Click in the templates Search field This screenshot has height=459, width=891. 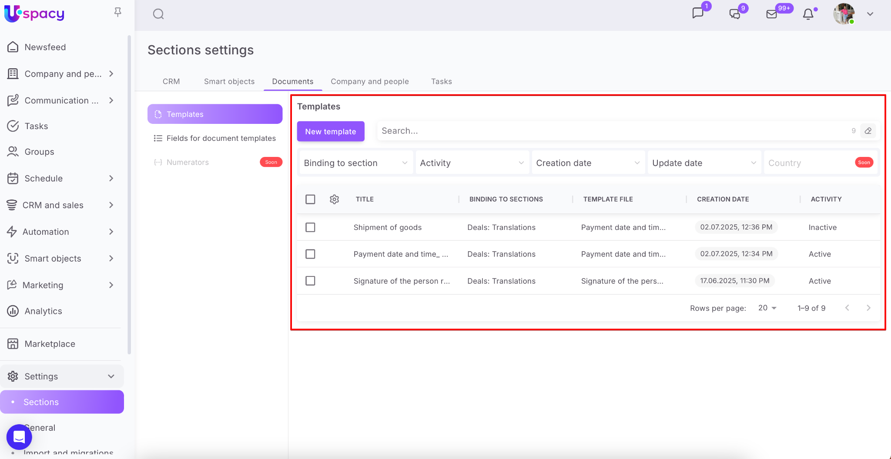coord(609,131)
